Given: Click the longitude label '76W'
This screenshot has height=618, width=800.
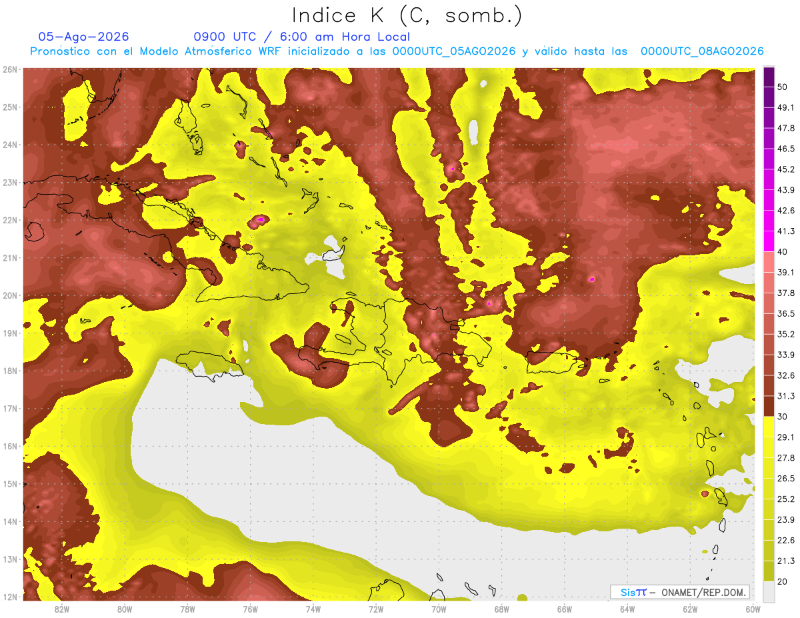Looking at the screenshot, I should coord(250,608).
